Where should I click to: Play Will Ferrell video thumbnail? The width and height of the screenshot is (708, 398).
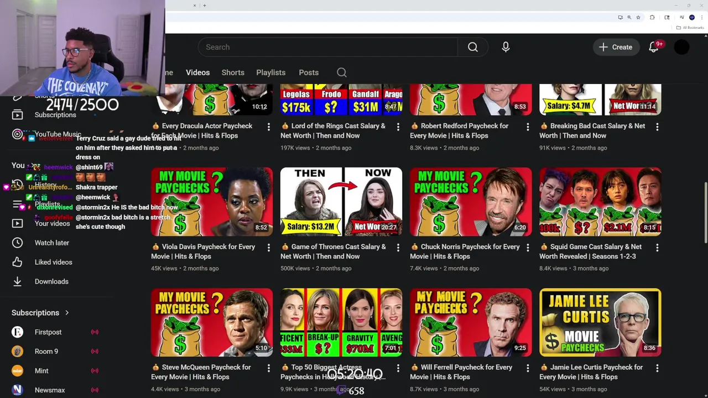click(x=471, y=322)
